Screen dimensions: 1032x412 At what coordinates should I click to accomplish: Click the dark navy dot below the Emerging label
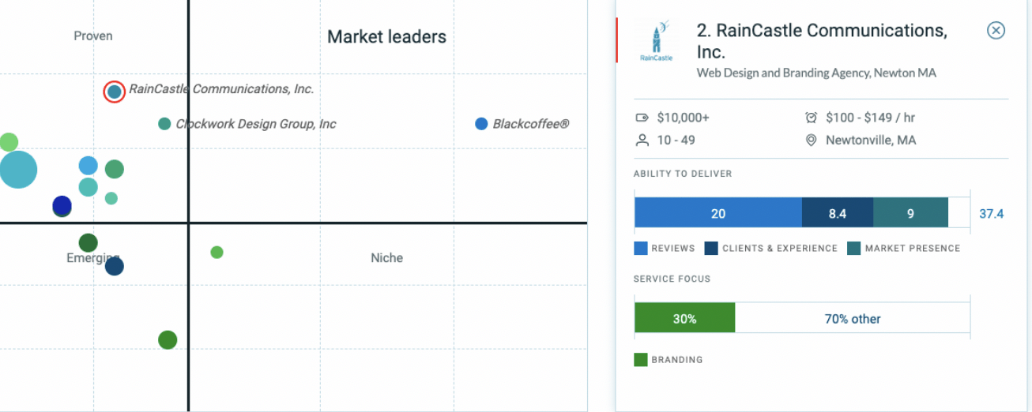click(x=115, y=267)
